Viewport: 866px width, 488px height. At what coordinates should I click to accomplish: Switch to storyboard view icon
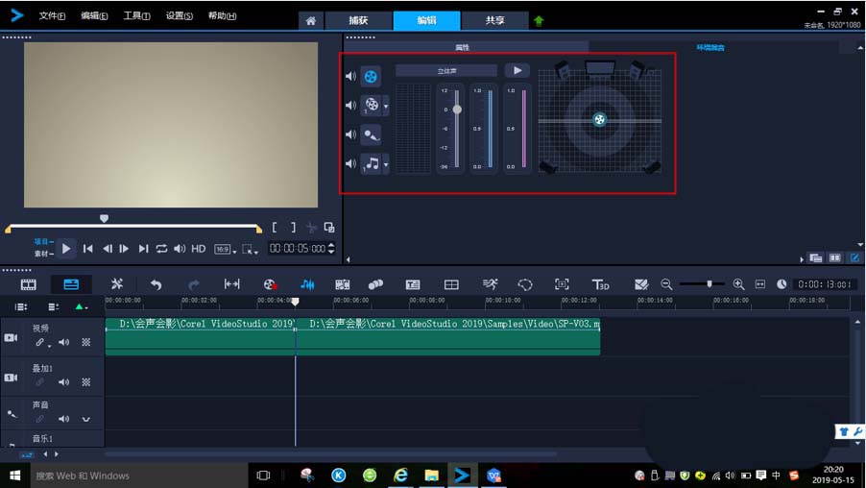point(29,284)
